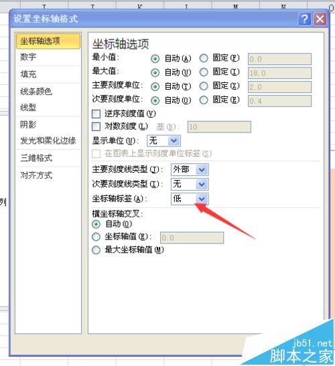Viewport: 335px width, 366px height.
Task: Select 最大坐标轴值 radio option
Action: point(96,250)
